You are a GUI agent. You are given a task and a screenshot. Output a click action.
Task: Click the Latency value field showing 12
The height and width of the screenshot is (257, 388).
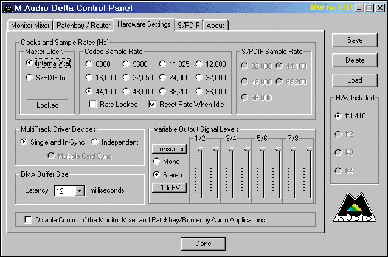(x=64, y=191)
